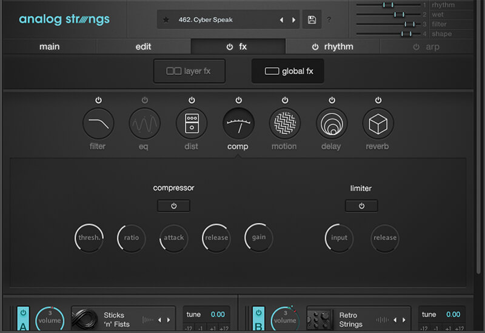
Task: Click the compressor gain knob
Action: 259,237
